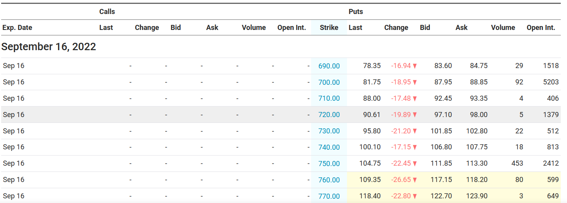Viewport: 567px width, 203px height.
Task: Select put last price 118.40
Action: pyautogui.click(x=370, y=196)
